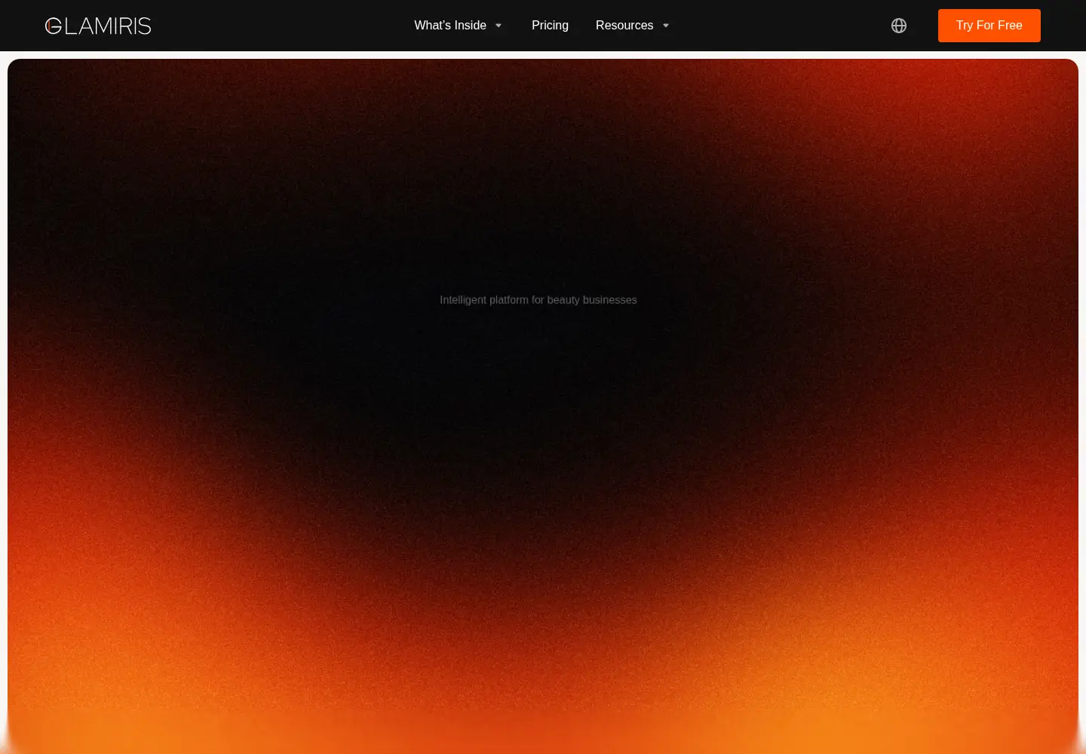Screen dimensions: 1086x754
Task: Expand the Resources dropdown arrow
Action: click(x=666, y=26)
